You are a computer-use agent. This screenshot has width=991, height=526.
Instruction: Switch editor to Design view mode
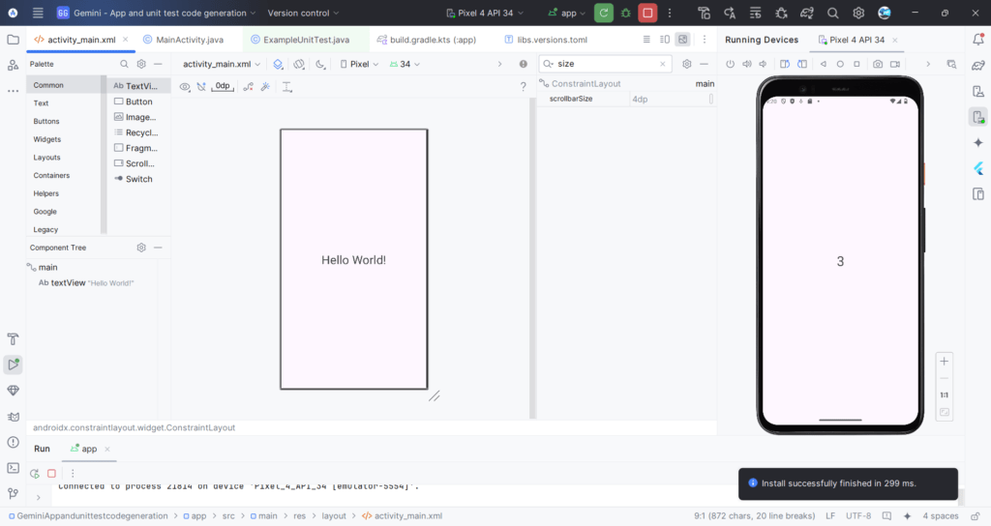click(682, 39)
